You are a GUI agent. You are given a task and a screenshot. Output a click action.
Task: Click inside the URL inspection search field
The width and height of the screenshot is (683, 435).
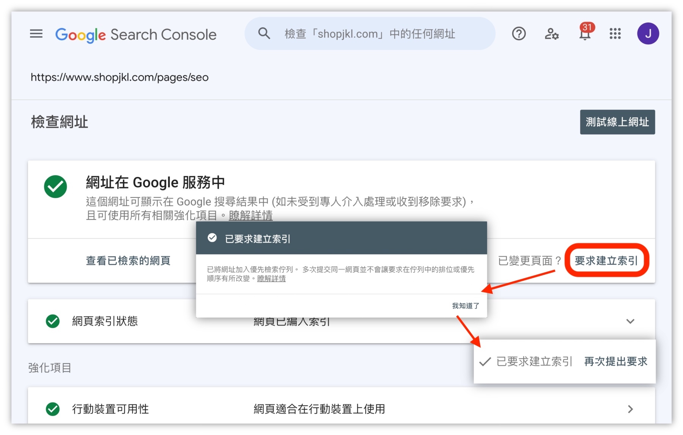pos(370,34)
